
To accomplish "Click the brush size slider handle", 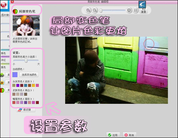I will point(26,61).
